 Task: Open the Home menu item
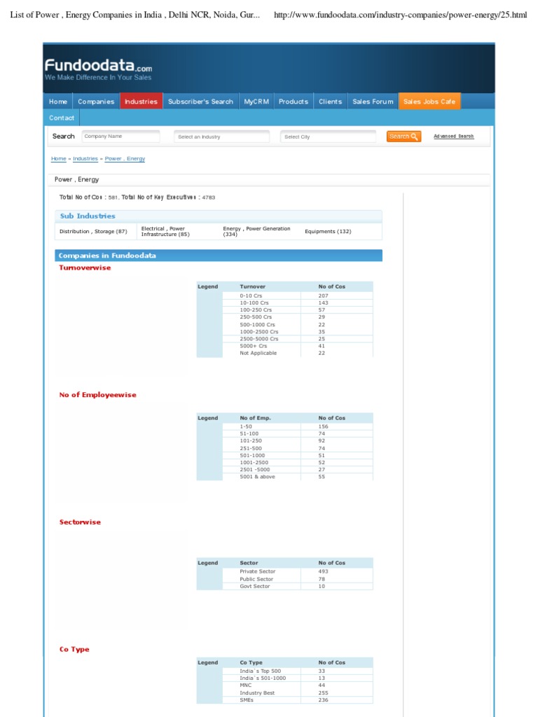[x=58, y=102]
